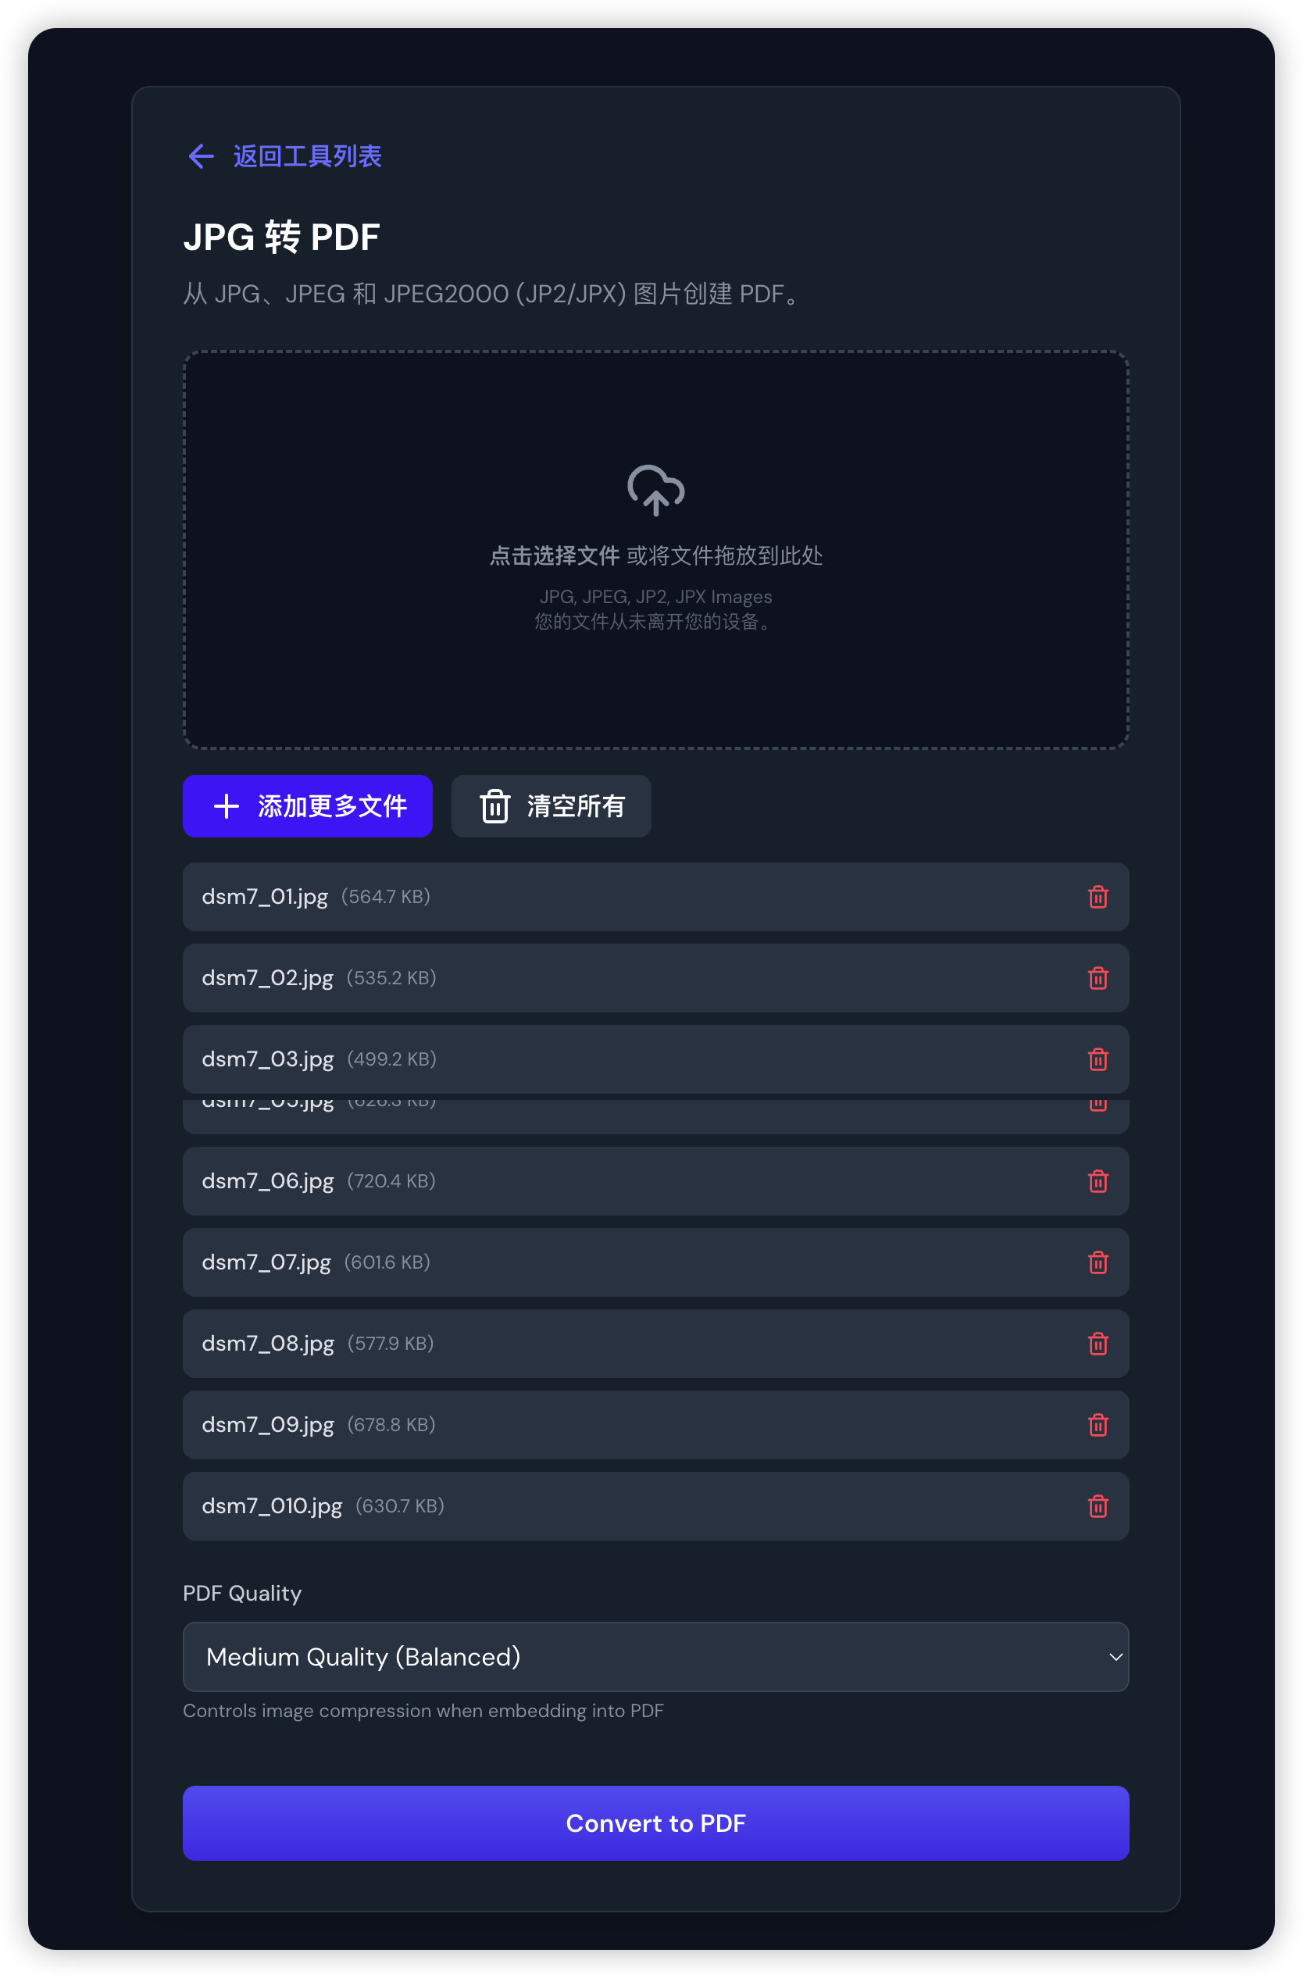Click the cloud upload icon
The image size is (1303, 1978).
point(655,490)
